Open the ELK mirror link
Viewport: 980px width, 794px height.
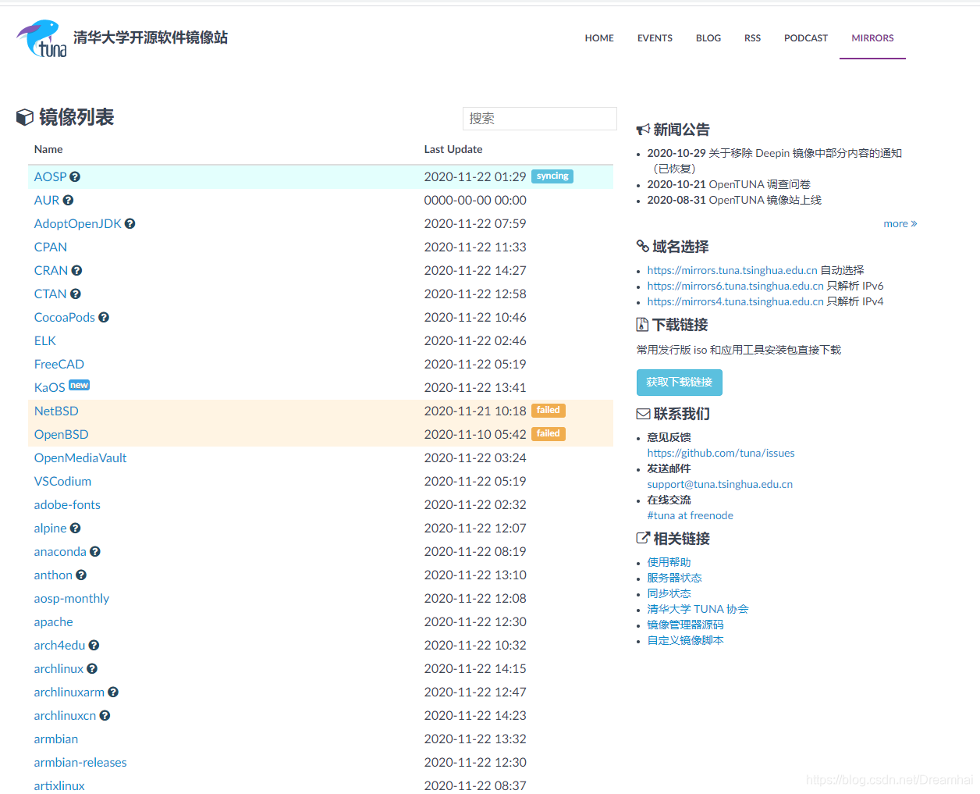point(45,341)
